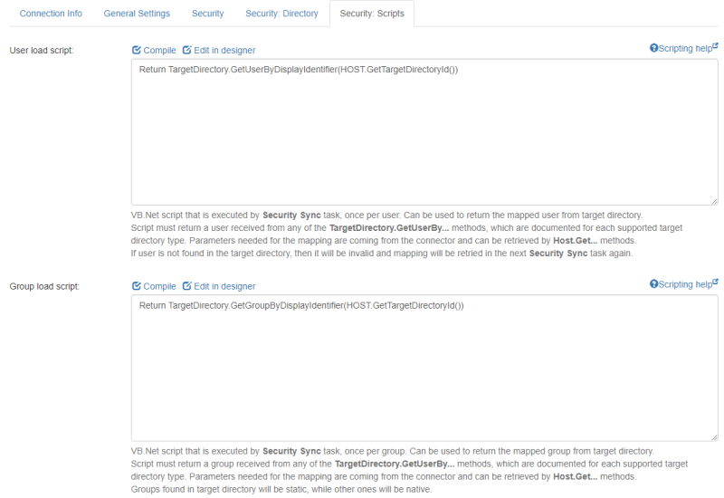Open the Connection Info tab
Image resolution: width=724 pixels, height=498 pixels.
(x=51, y=14)
